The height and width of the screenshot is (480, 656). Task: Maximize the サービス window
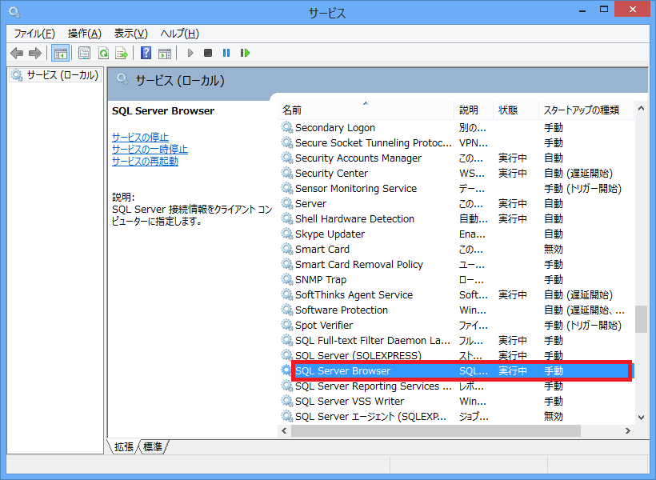tap(604, 10)
